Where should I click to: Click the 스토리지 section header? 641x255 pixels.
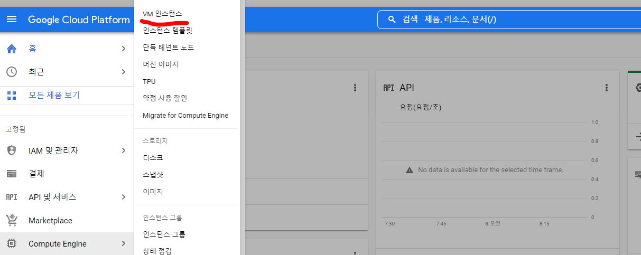coord(155,141)
